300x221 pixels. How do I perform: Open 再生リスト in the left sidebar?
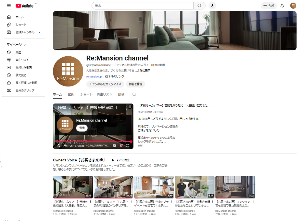(18, 60)
